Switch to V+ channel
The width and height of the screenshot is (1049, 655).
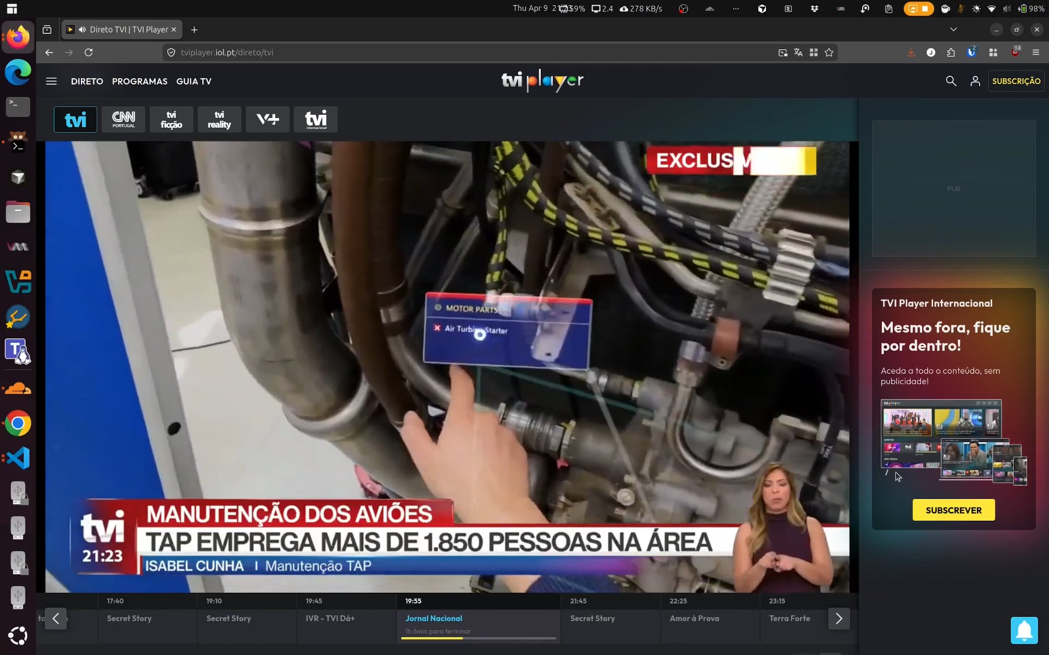click(268, 120)
